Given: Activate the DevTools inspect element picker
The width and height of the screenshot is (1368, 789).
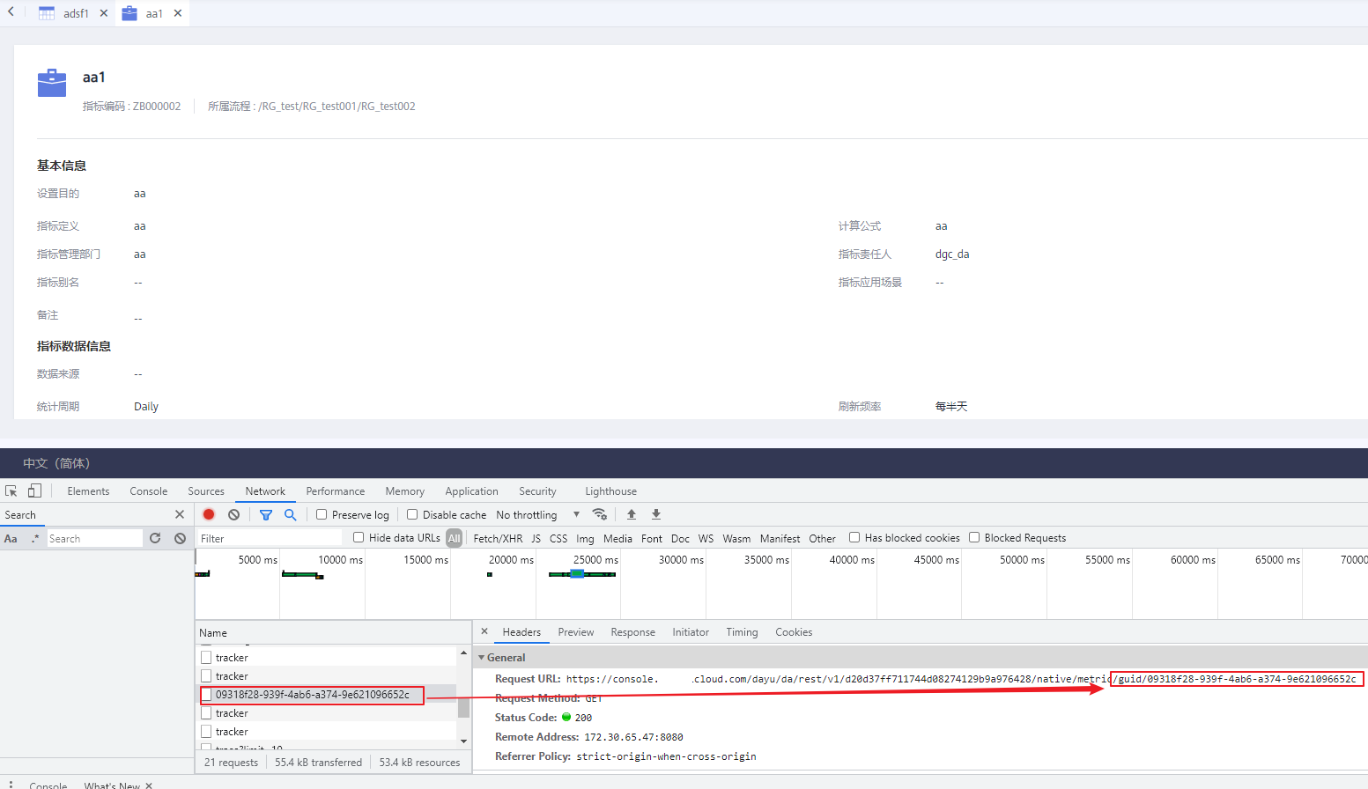Looking at the screenshot, I should coord(11,491).
